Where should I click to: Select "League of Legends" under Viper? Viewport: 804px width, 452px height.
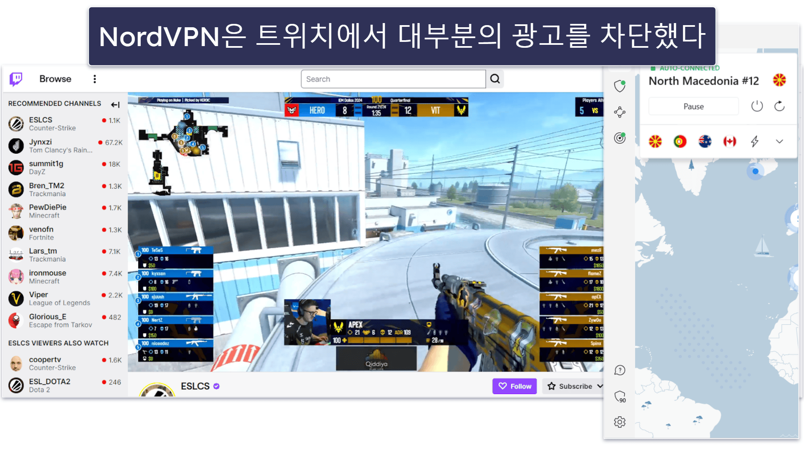click(x=59, y=303)
